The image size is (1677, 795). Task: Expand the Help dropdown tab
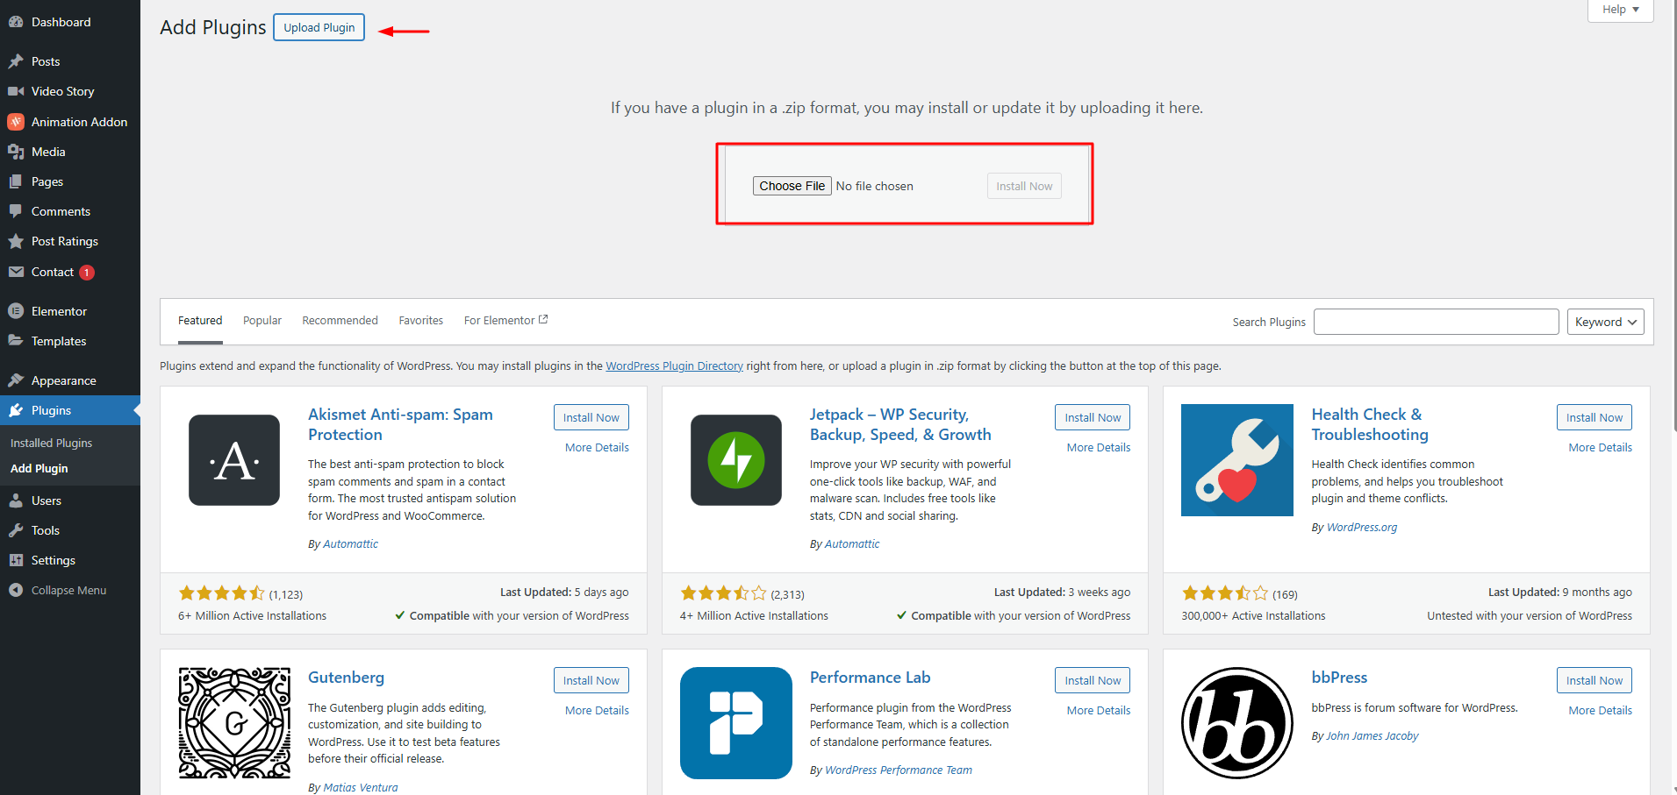click(x=1620, y=10)
